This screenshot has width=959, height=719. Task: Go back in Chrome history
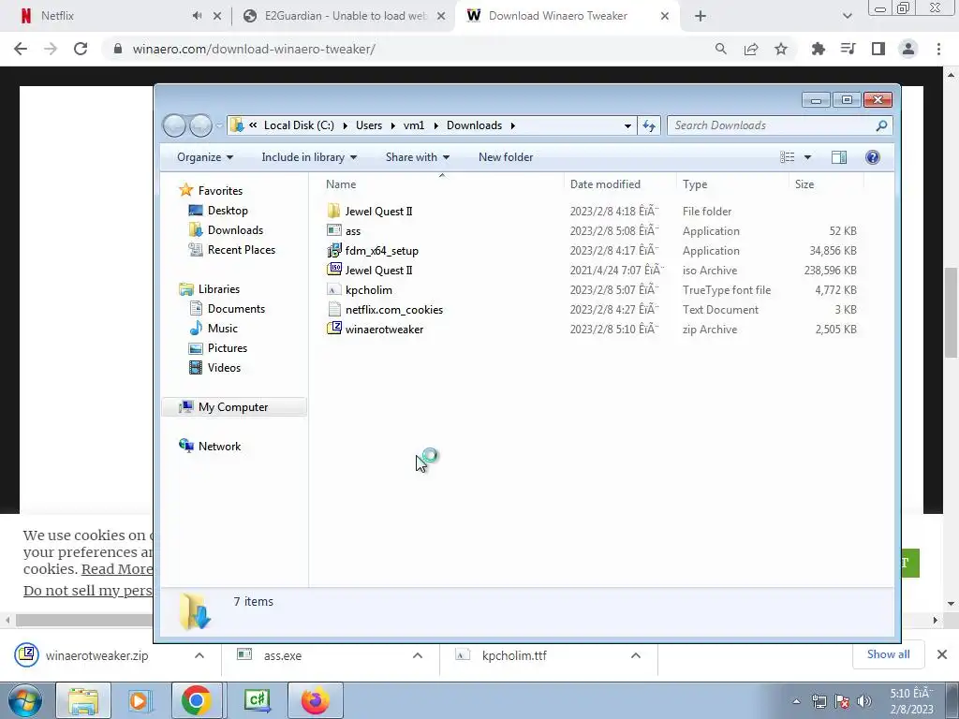point(21,49)
